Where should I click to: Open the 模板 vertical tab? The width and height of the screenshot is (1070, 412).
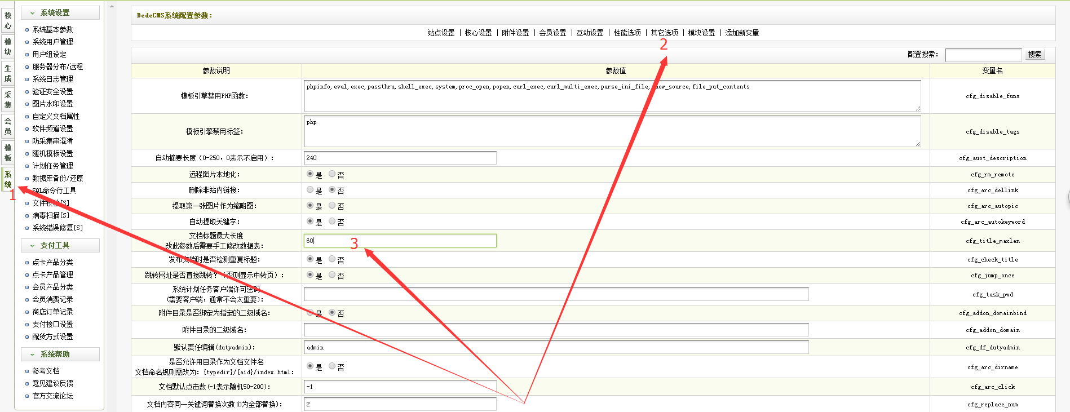pyautogui.click(x=8, y=153)
